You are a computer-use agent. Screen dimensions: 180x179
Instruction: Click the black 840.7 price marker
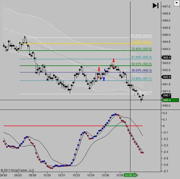point(166,95)
